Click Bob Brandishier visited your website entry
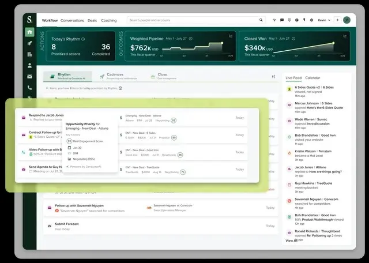 tap(315, 140)
